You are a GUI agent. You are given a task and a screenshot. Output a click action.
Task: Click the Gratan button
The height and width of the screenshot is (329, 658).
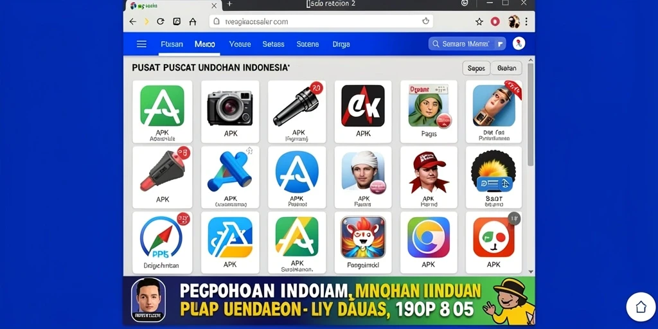[x=506, y=68]
